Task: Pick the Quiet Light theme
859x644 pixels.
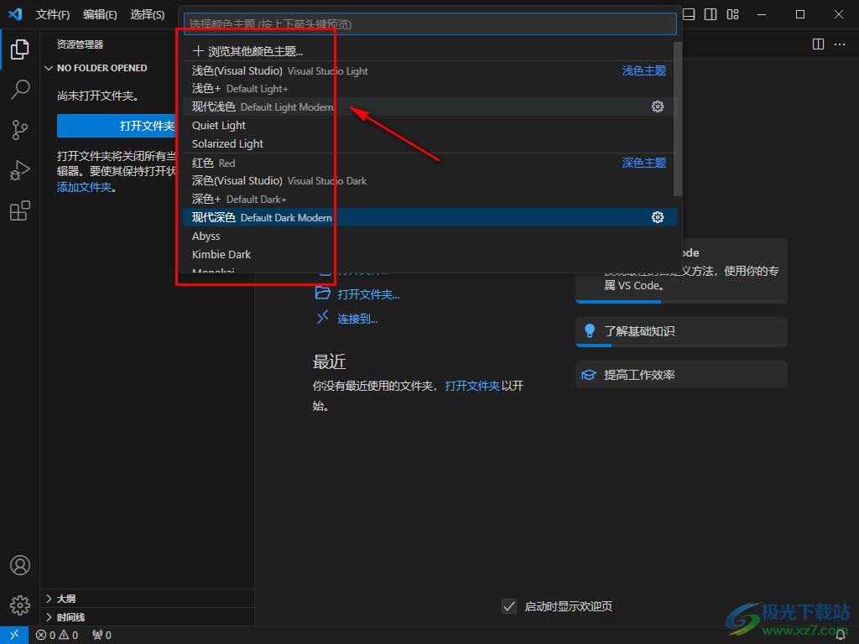Action: click(430, 126)
